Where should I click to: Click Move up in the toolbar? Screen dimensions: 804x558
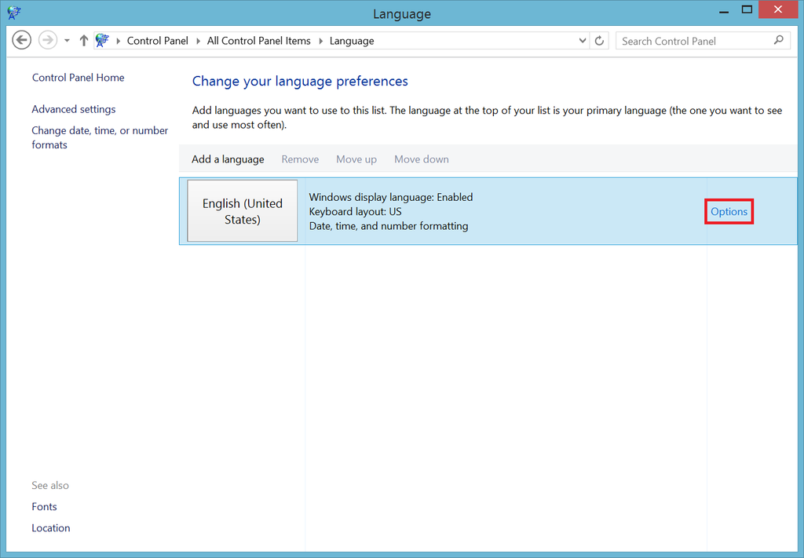356,159
